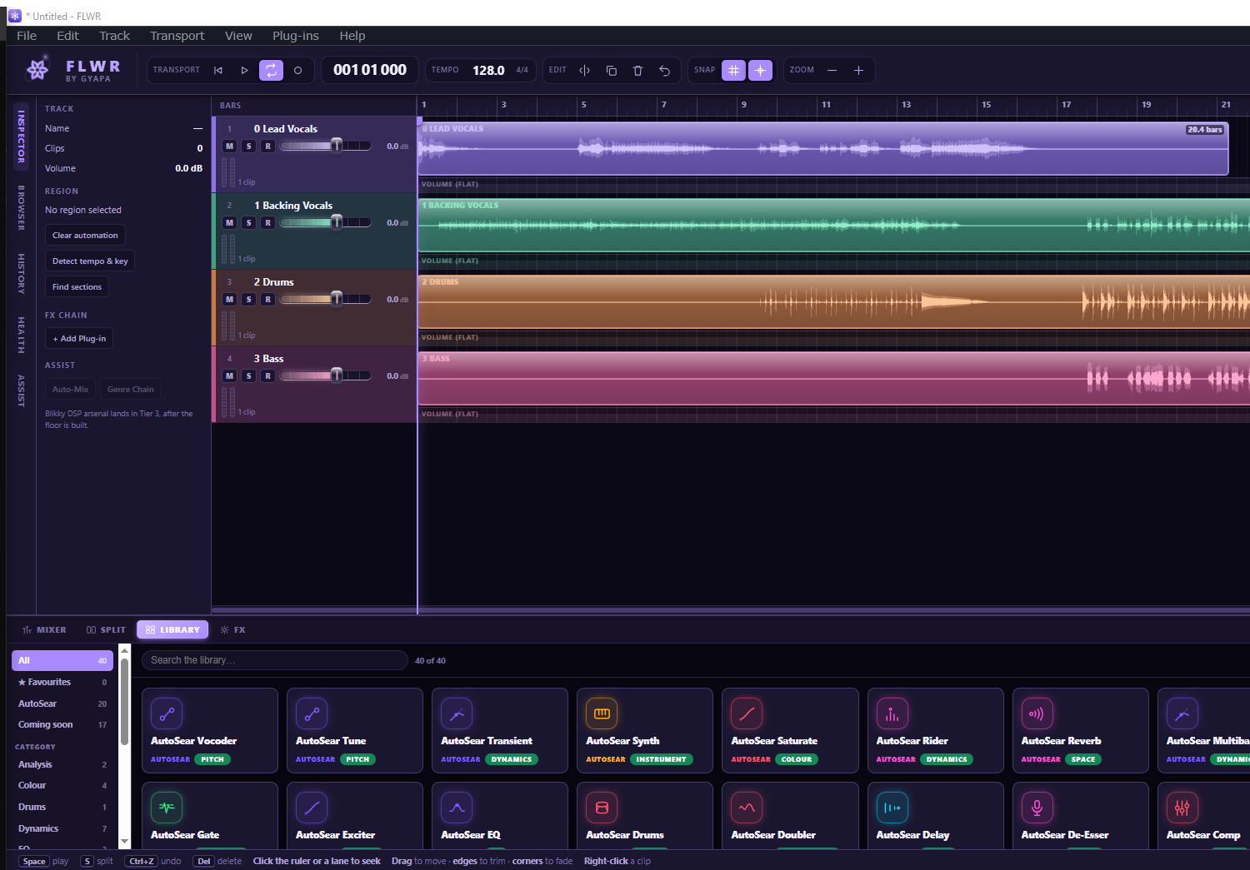Click the FLWR flower logo
This screenshot has width=1250, height=870.
point(37,70)
